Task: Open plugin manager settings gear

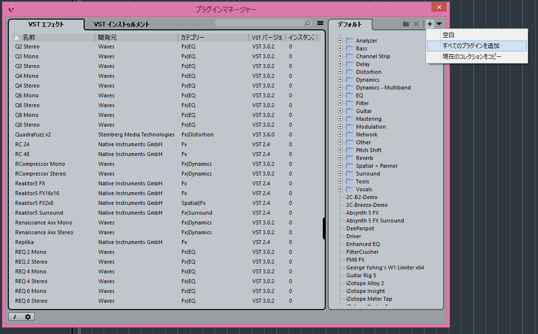Action: [28, 317]
